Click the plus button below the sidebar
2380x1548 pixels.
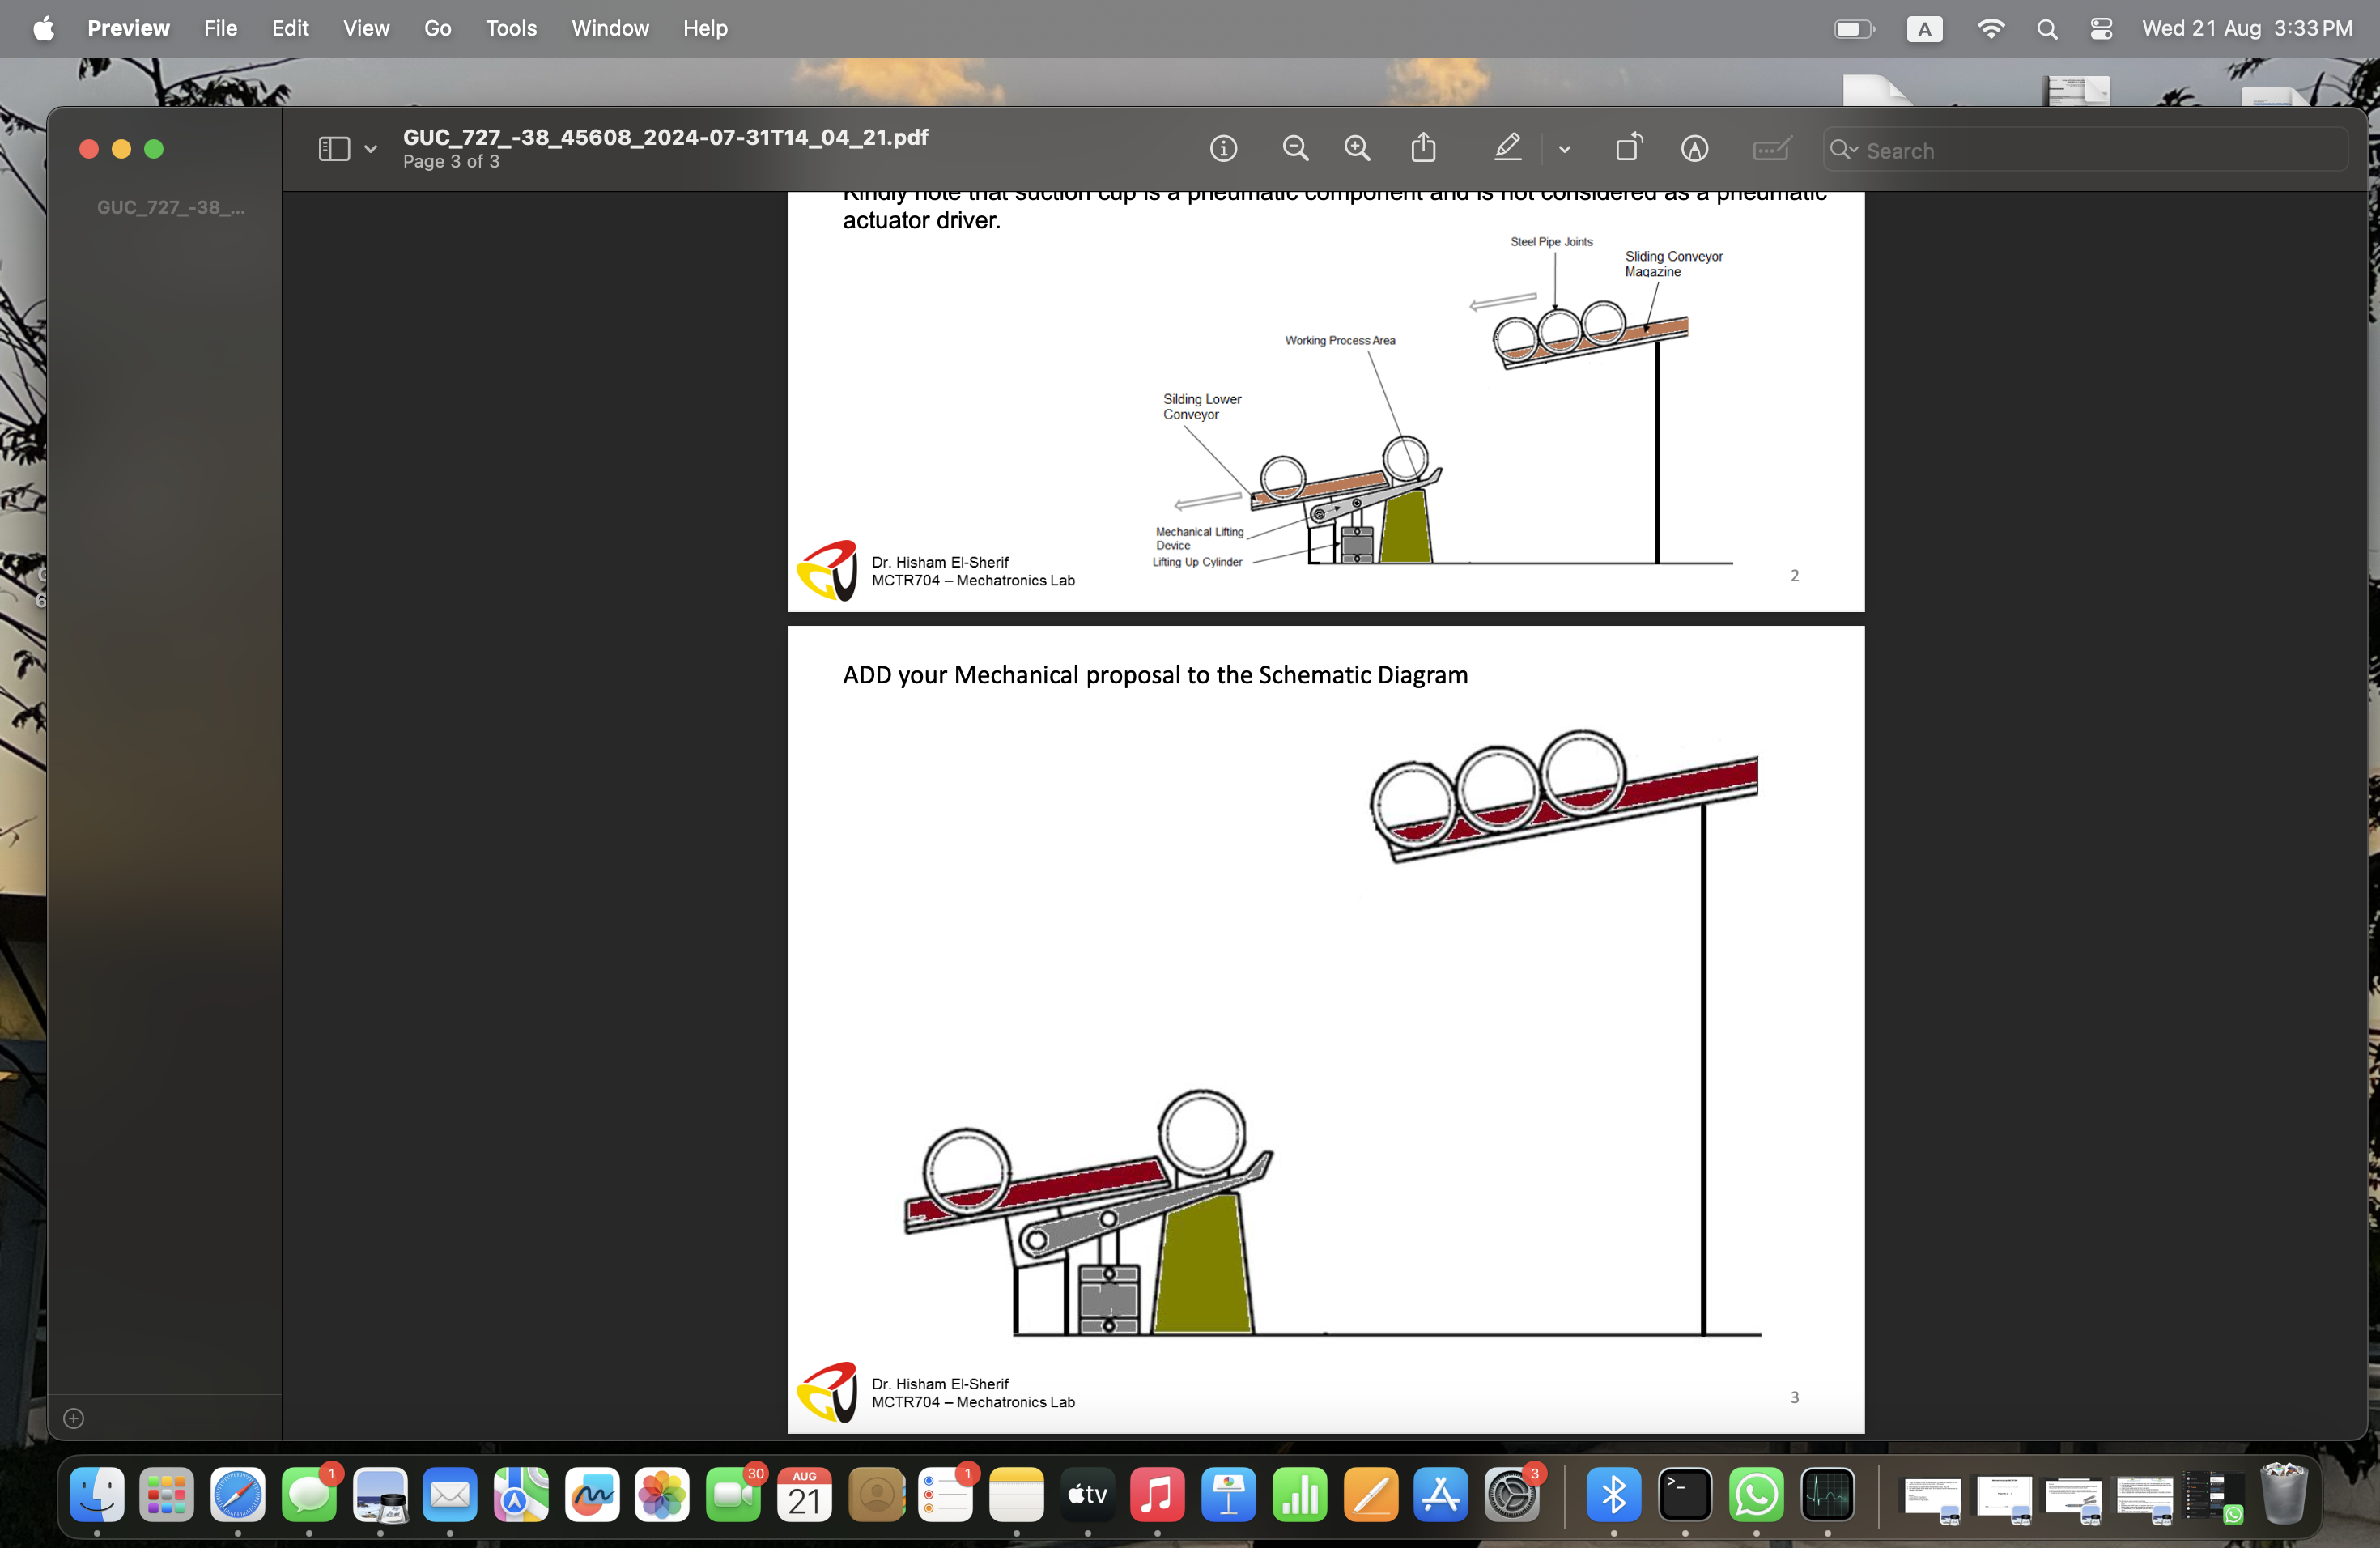72,1418
